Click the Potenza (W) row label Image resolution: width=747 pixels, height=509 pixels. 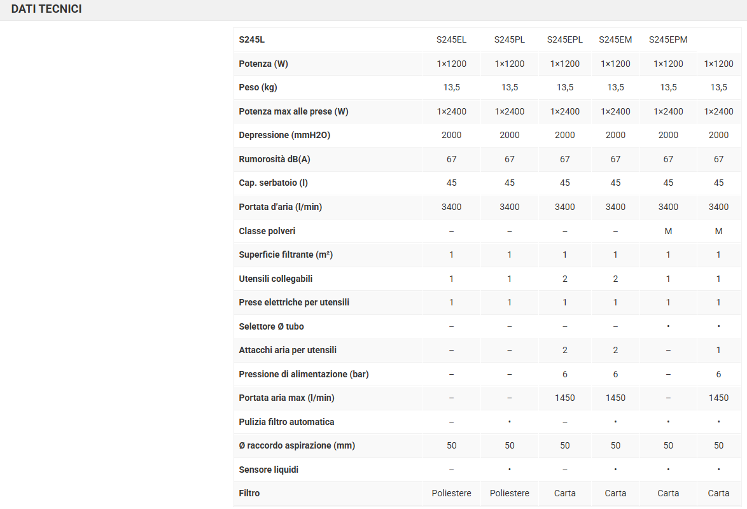pyautogui.click(x=263, y=64)
